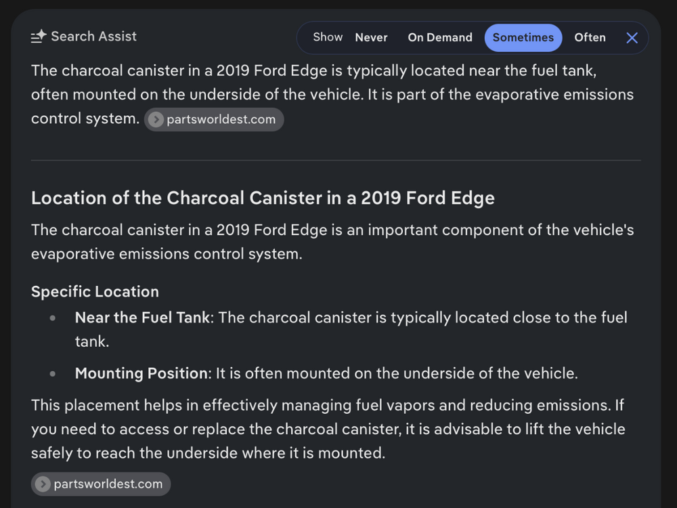
Task: Click the Location of the Charcoal Canister heading
Action: (x=263, y=198)
